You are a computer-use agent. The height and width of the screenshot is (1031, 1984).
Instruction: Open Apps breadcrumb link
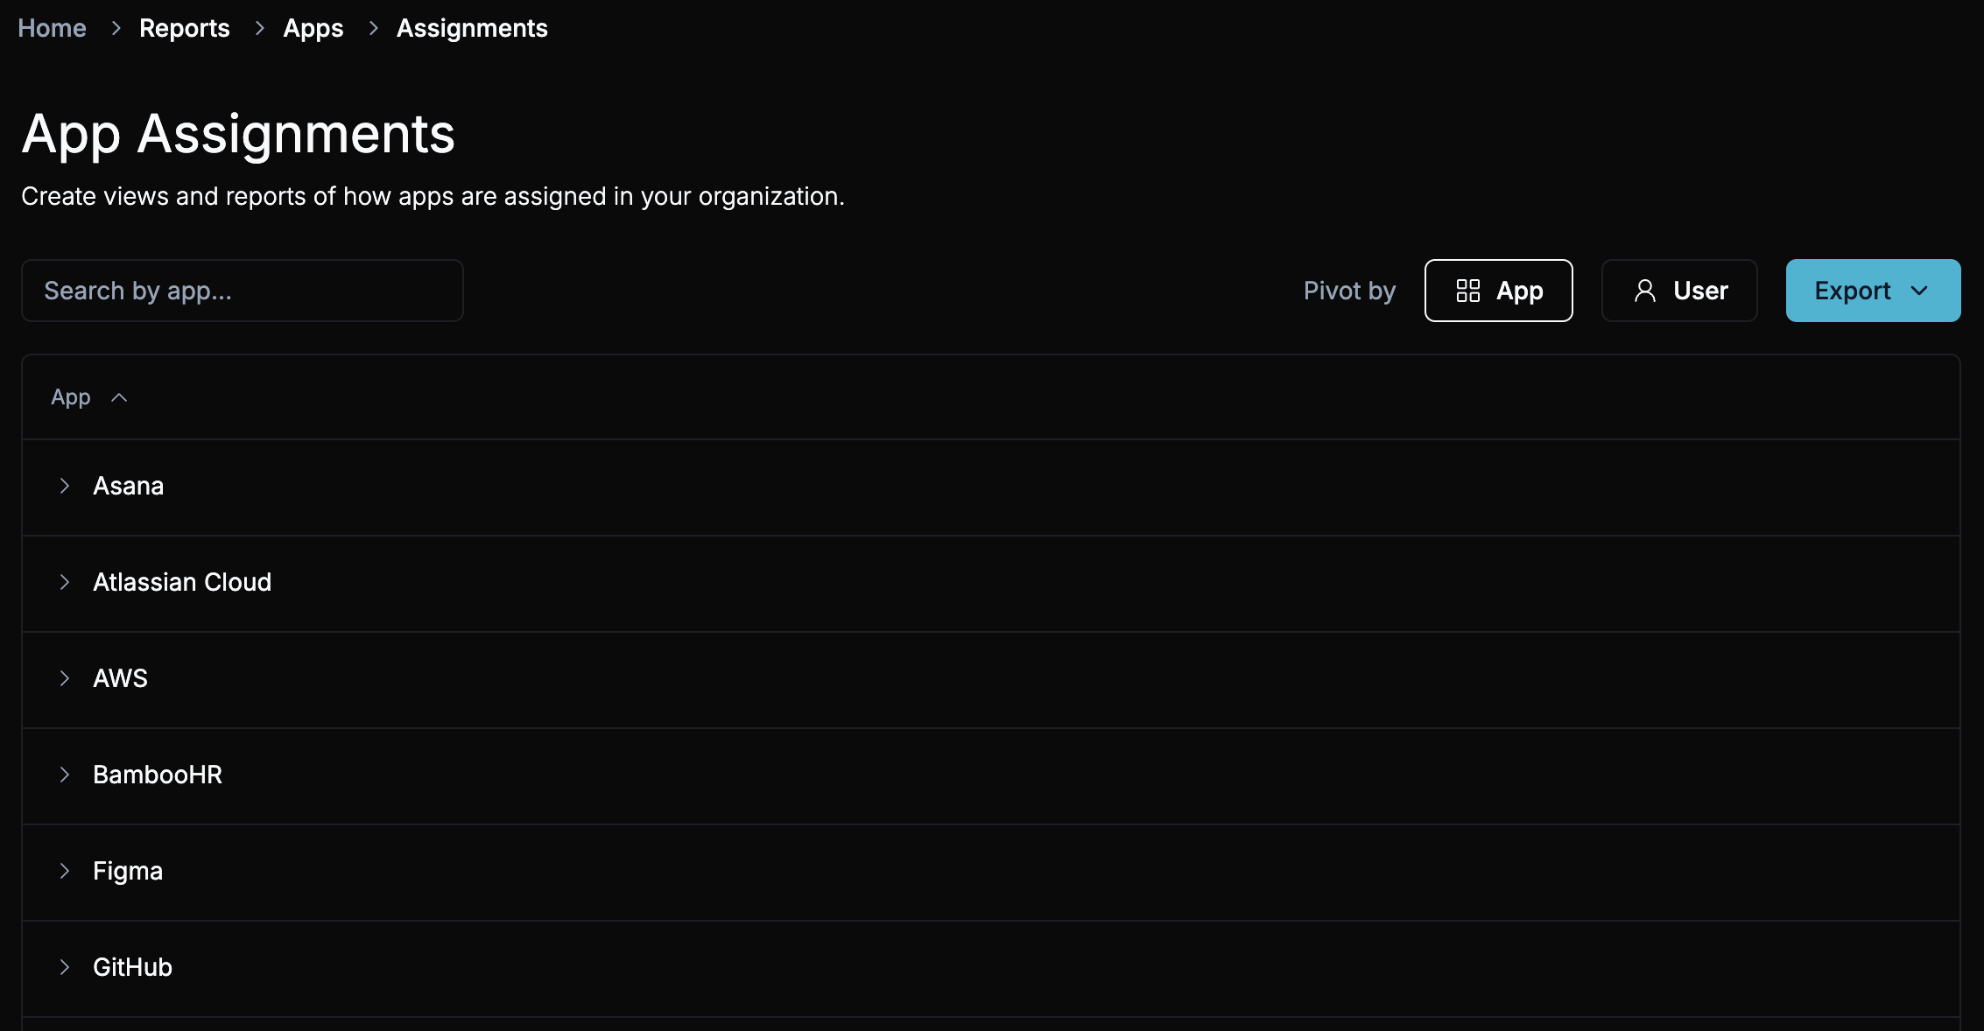(313, 28)
